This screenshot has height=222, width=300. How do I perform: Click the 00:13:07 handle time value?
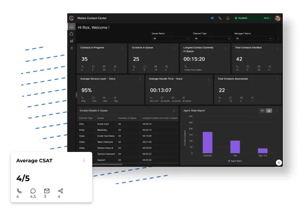click(161, 90)
